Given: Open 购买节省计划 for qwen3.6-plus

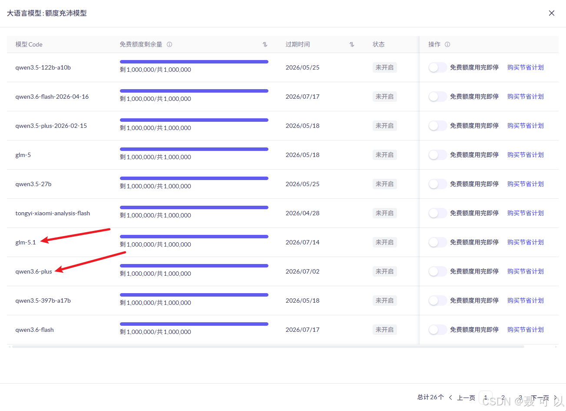Looking at the screenshot, I should click(x=526, y=271).
